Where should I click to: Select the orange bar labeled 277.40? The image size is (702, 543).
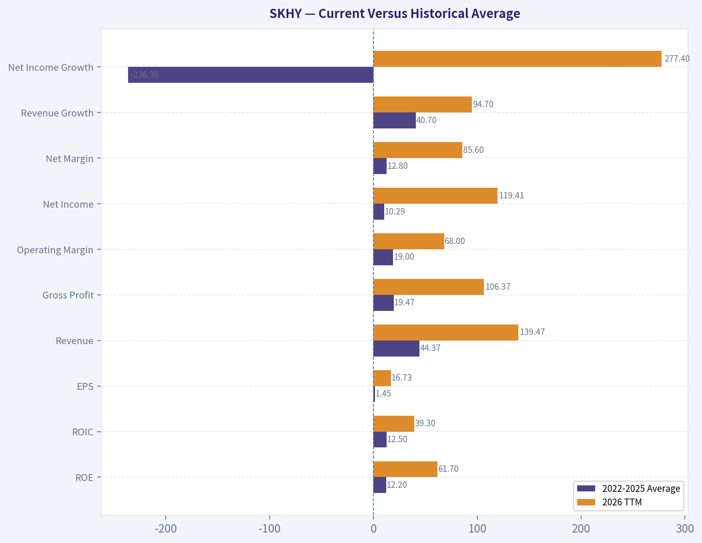click(517, 59)
